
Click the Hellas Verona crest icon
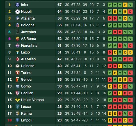(18, 100)
